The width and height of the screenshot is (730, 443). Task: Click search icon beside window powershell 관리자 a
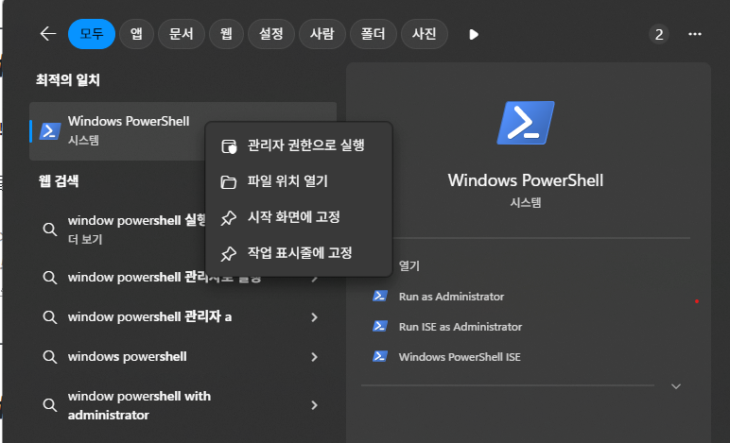click(50, 317)
